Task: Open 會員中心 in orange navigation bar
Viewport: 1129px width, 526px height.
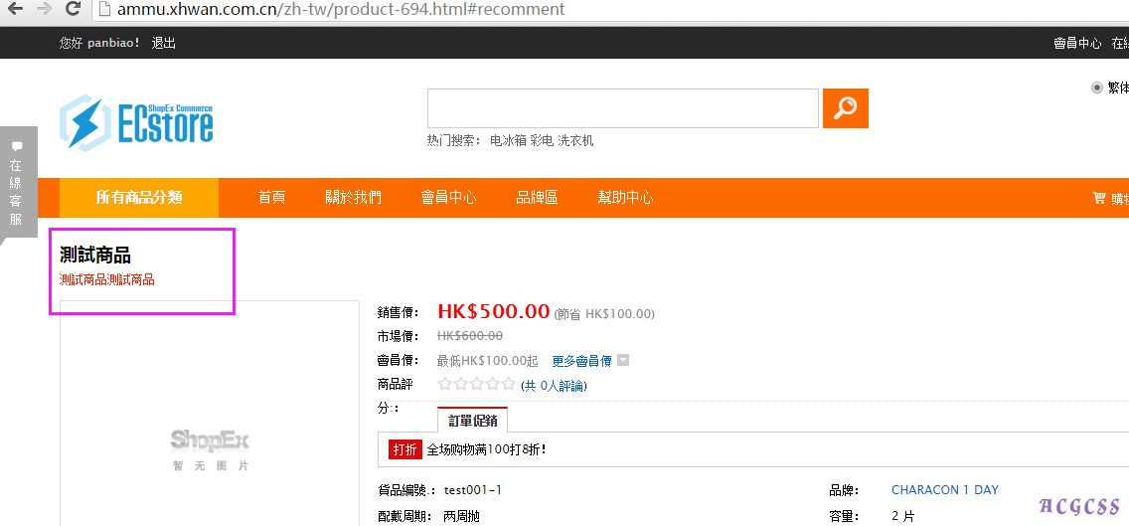Action: point(448,198)
